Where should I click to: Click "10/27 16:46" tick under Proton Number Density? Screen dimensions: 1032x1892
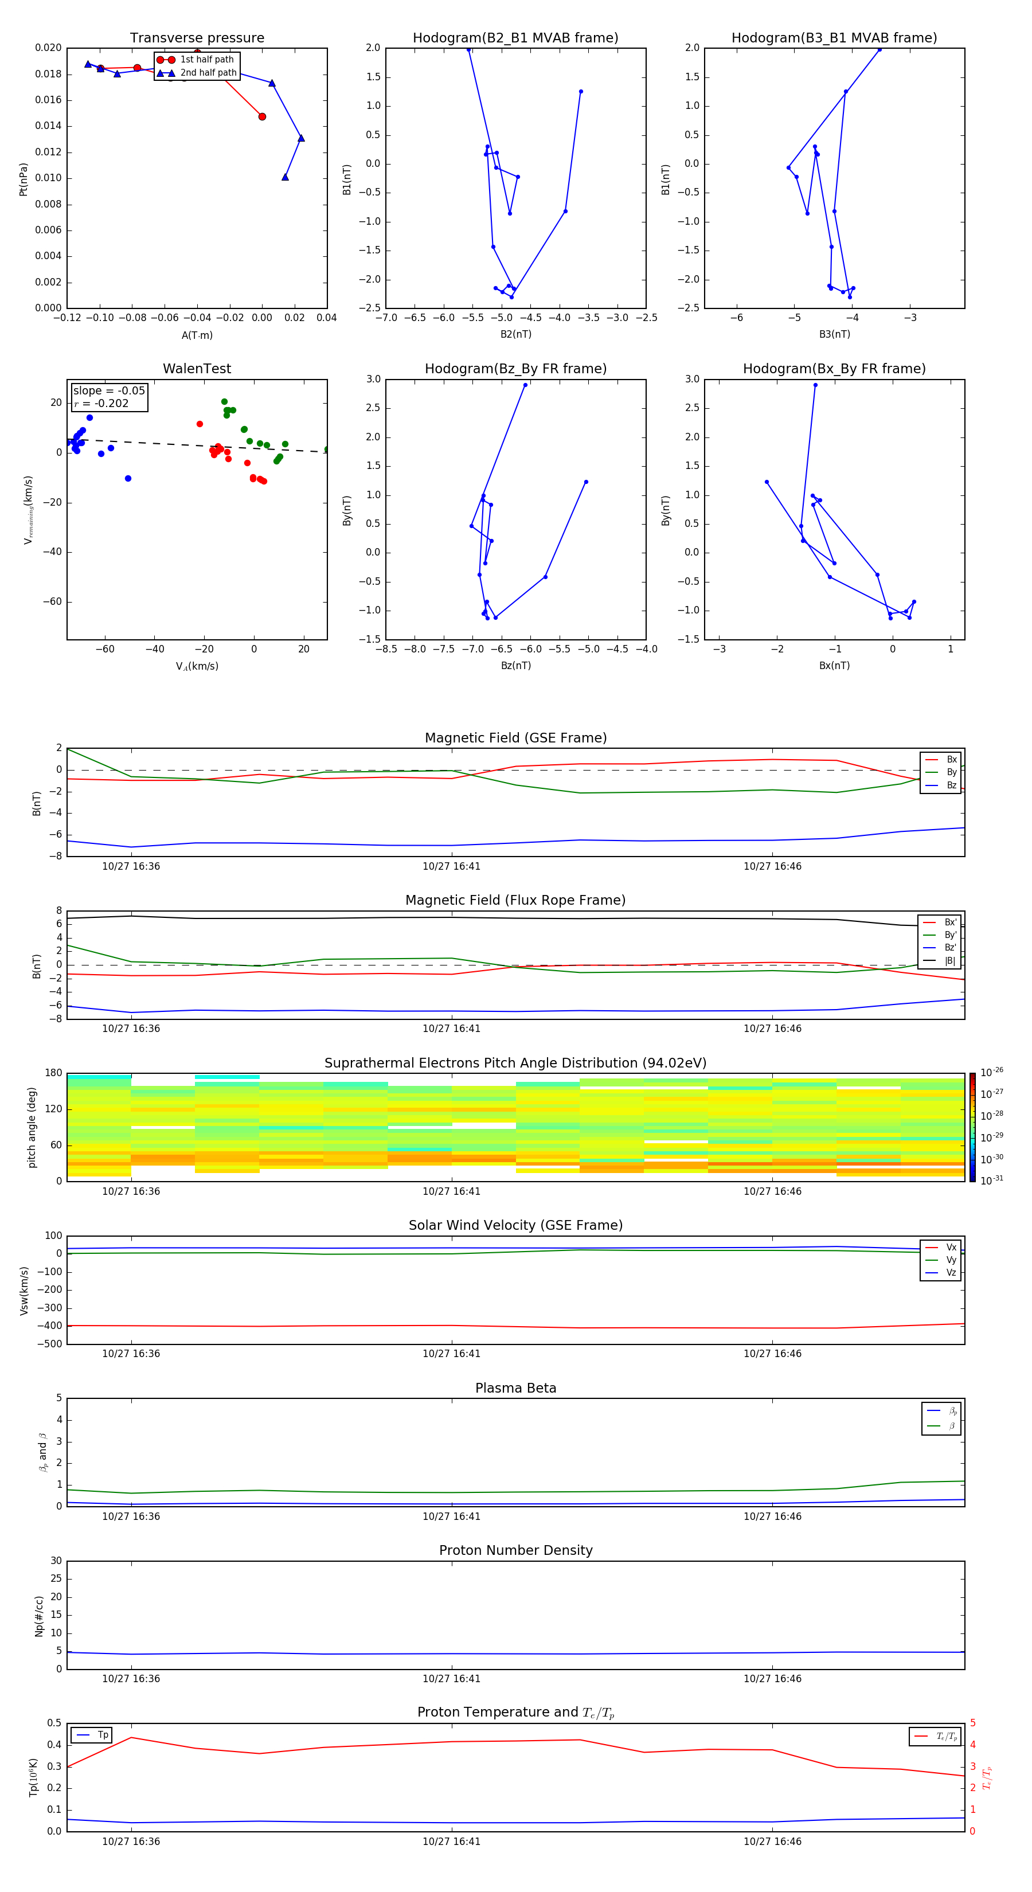(772, 1678)
